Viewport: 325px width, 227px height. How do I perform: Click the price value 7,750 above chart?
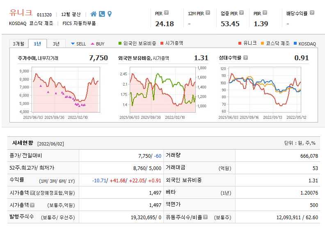point(98,58)
